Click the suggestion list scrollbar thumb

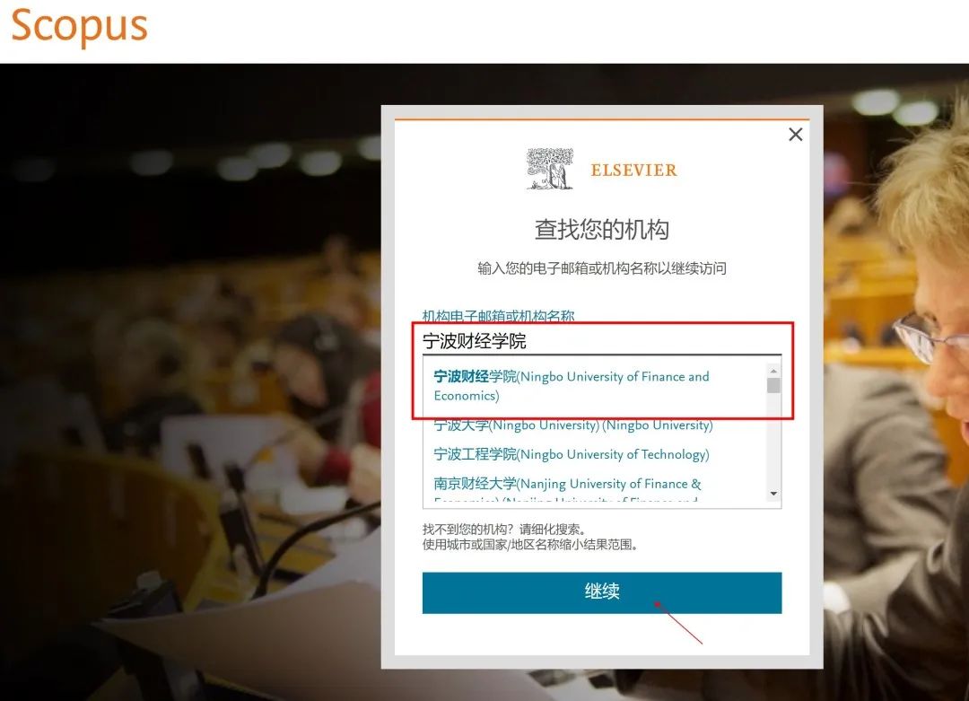[773, 385]
